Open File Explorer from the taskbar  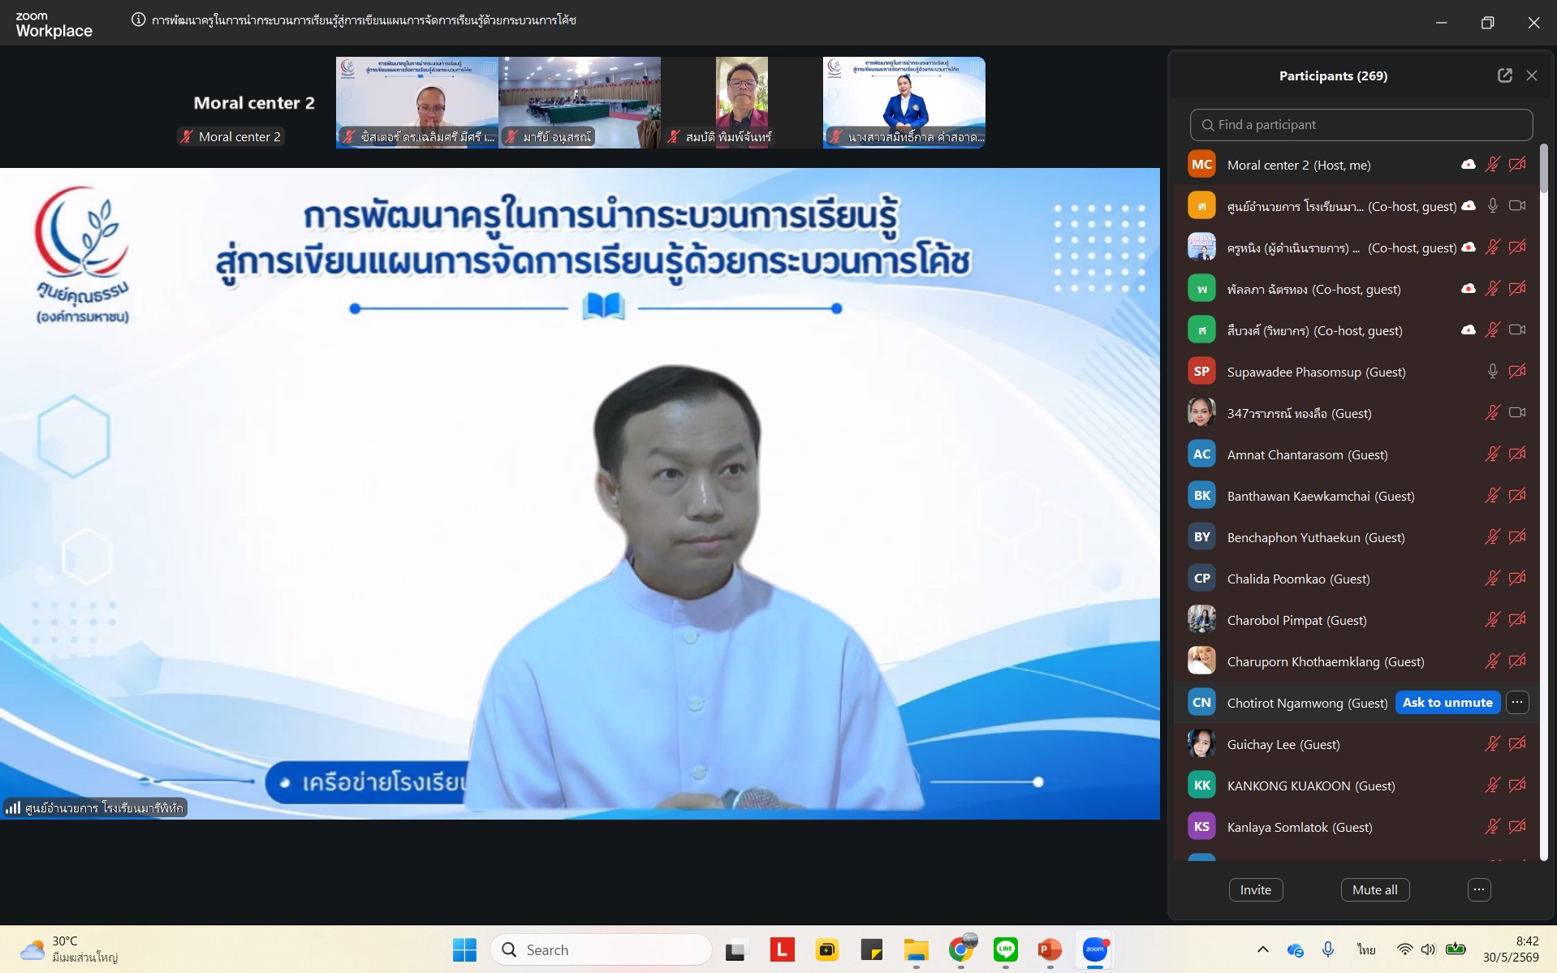pos(917,949)
